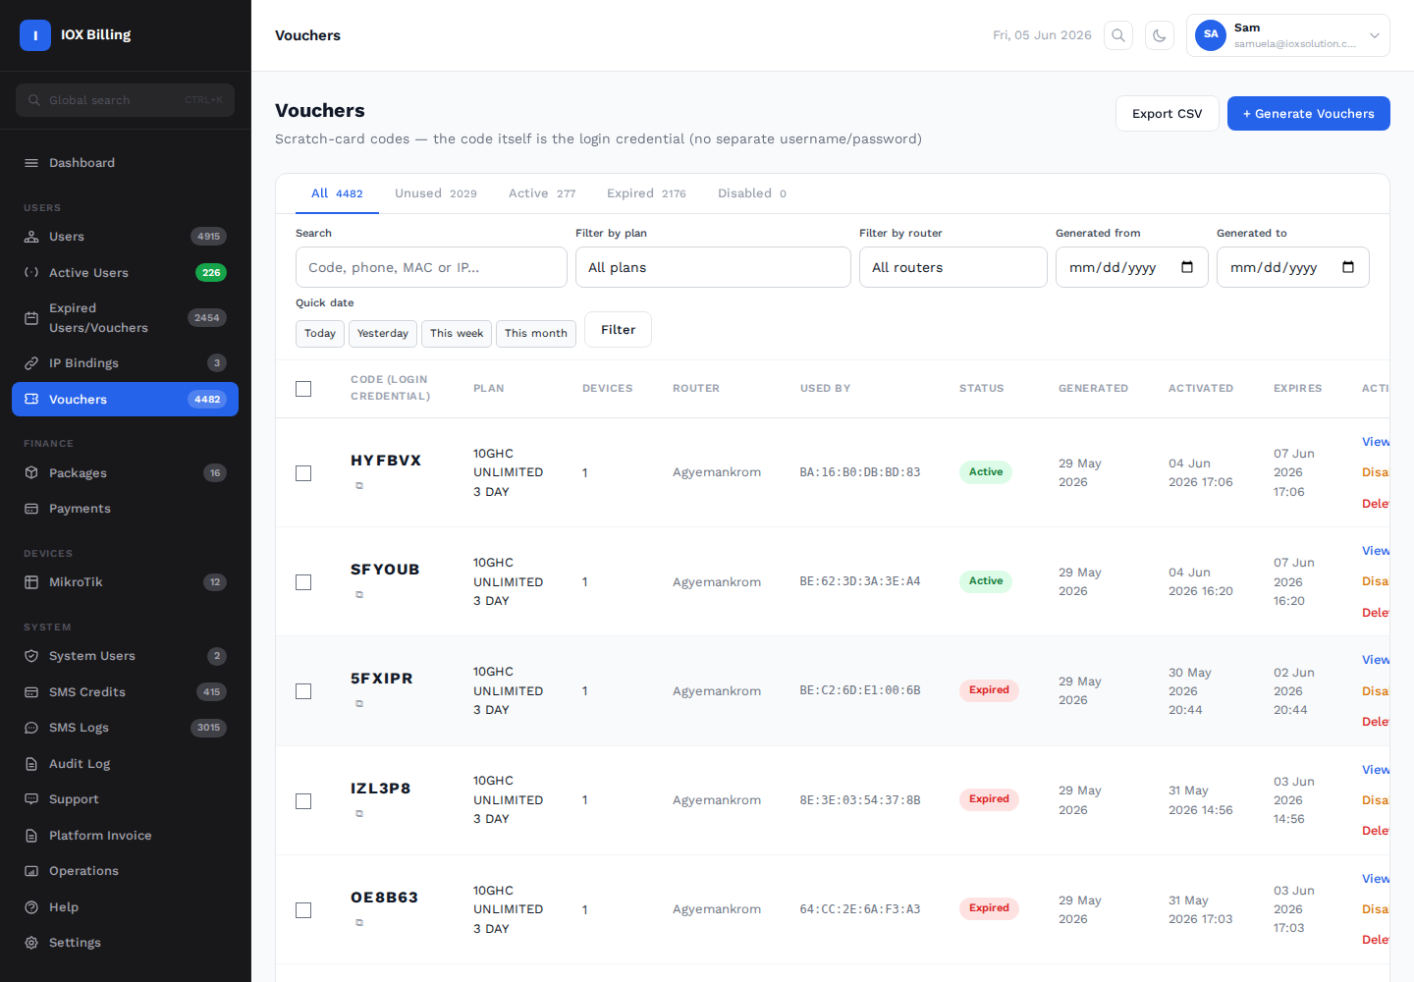Open Audit Log in sidebar
1414x982 pixels.
(125, 764)
